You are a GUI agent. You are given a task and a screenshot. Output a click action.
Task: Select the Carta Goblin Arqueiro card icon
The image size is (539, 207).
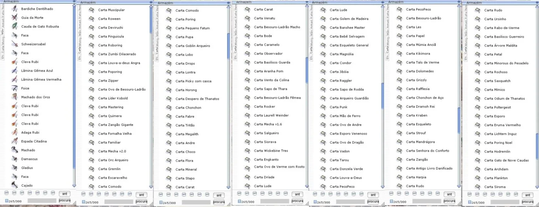coord(169,46)
